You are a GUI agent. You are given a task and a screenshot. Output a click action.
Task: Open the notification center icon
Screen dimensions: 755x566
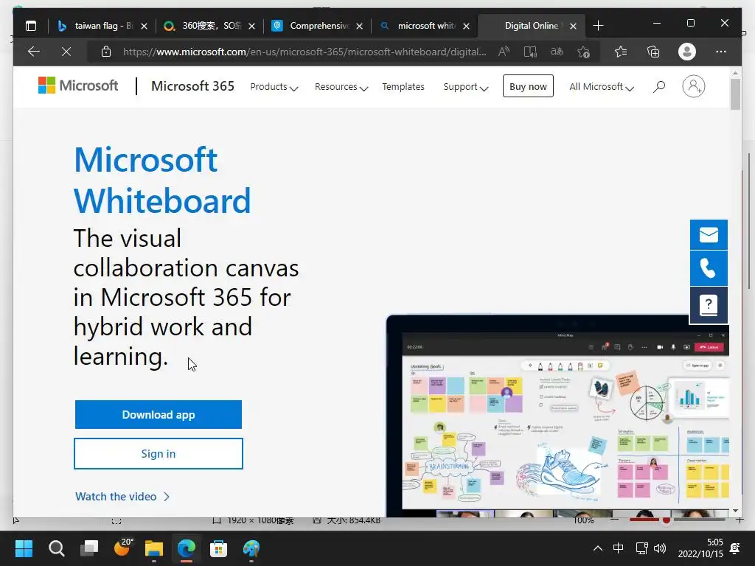735,548
